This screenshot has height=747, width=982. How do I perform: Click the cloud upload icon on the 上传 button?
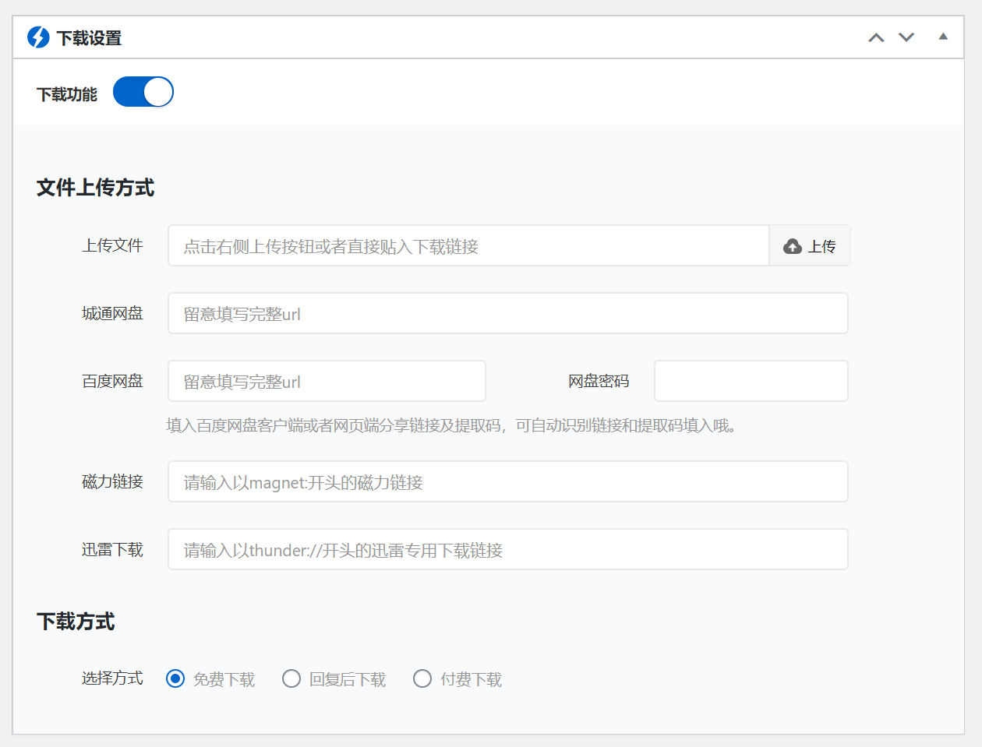pyautogui.click(x=793, y=245)
